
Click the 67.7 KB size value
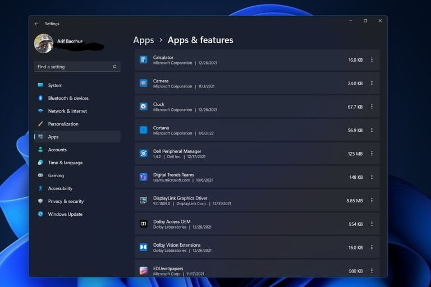point(355,107)
